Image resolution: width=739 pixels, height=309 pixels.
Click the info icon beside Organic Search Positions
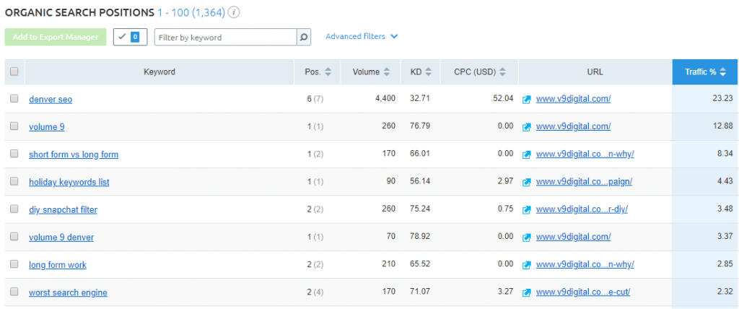pos(234,13)
